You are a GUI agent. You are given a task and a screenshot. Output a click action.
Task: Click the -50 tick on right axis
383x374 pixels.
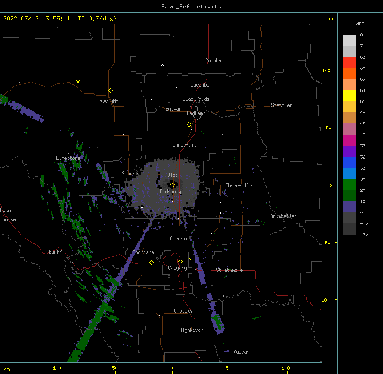coord(326,243)
